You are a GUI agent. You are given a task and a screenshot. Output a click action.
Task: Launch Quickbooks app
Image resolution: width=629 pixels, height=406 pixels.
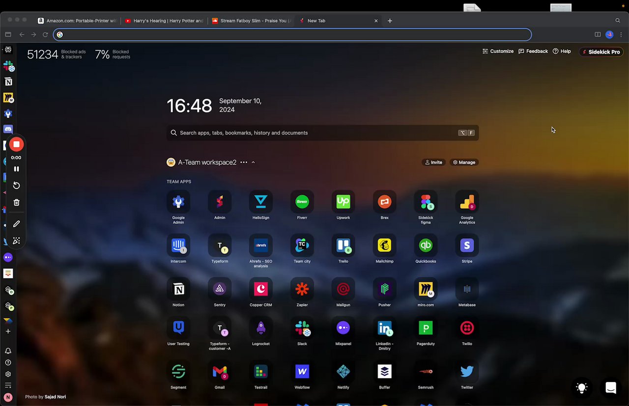coord(426,245)
